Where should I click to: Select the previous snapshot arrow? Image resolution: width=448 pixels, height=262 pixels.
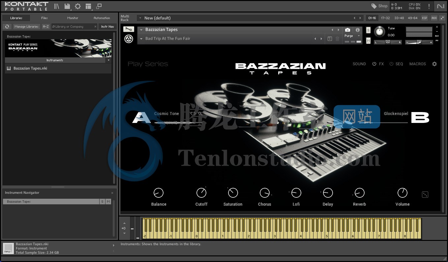tap(315, 39)
